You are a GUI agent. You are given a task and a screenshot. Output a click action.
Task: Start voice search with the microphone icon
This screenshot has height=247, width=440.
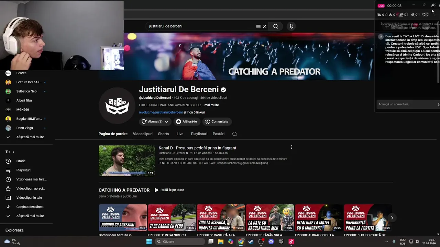(x=291, y=26)
